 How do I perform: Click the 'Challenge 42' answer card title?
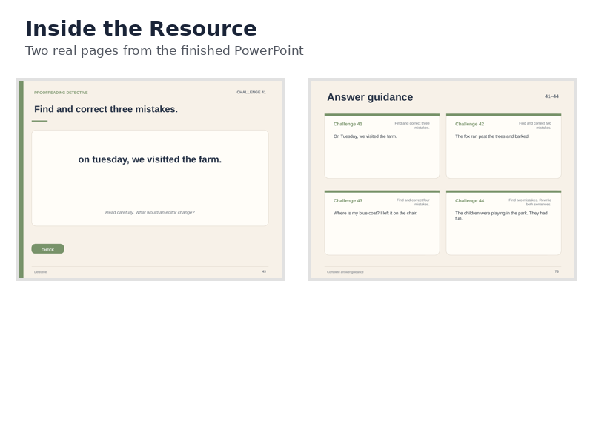[470, 124]
